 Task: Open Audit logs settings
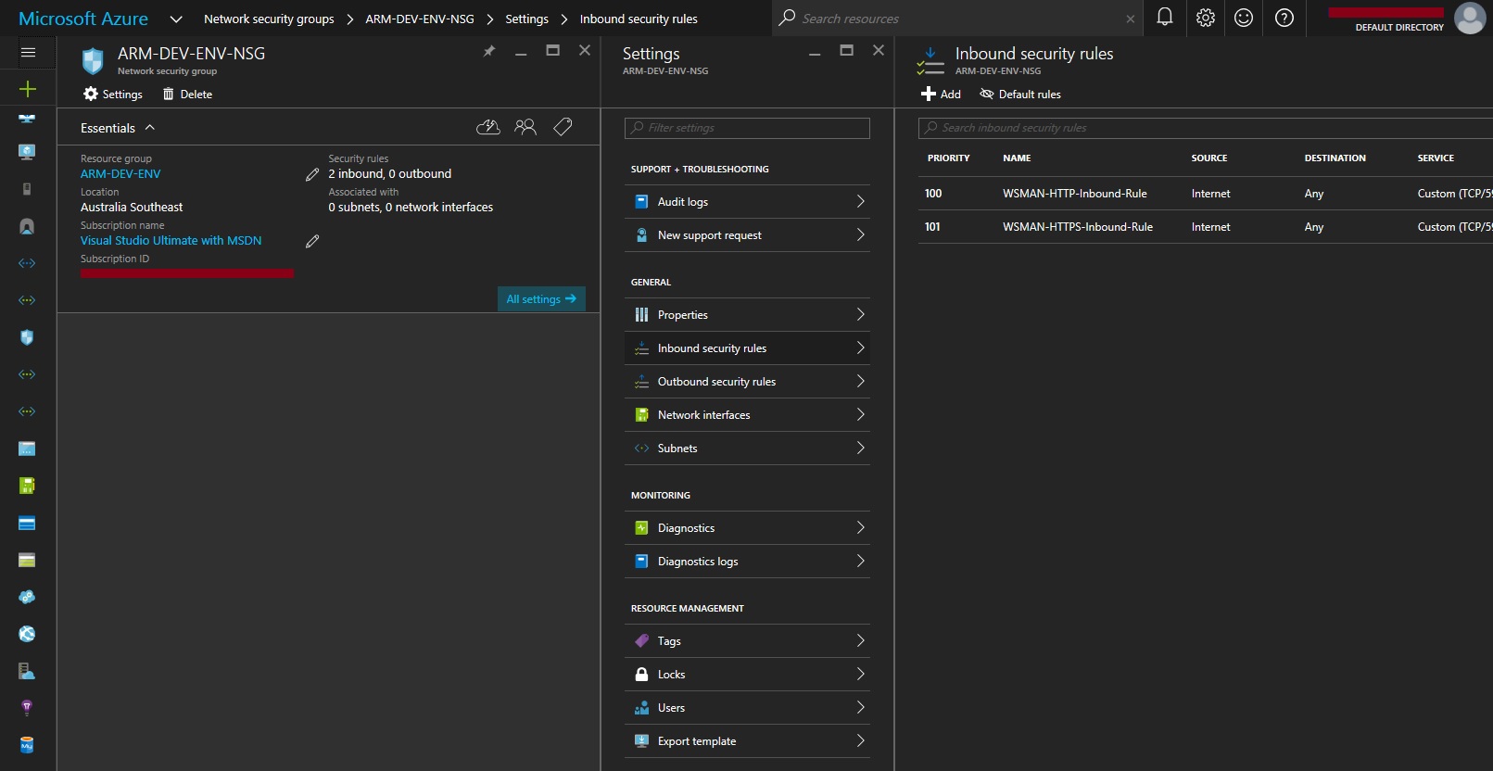pyautogui.click(x=747, y=202)
